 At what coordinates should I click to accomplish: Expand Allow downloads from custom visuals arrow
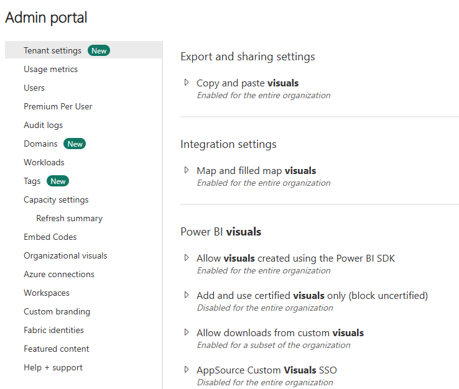point(187,332)
